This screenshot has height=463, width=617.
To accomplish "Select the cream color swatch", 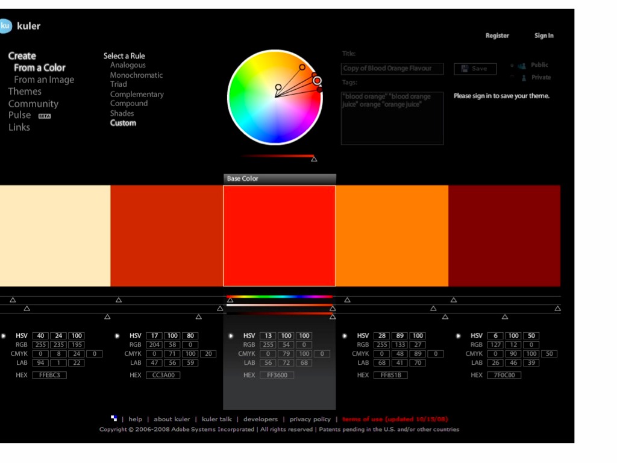I will pos(55,236).
